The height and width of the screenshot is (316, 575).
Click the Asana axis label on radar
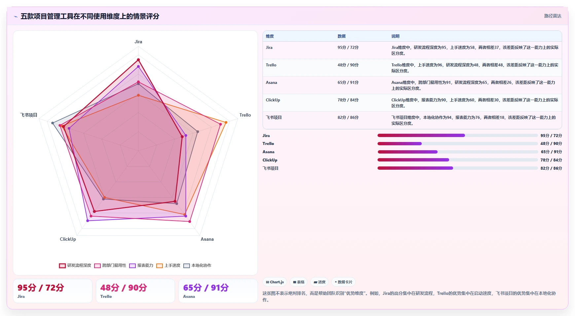click(207, 239)
